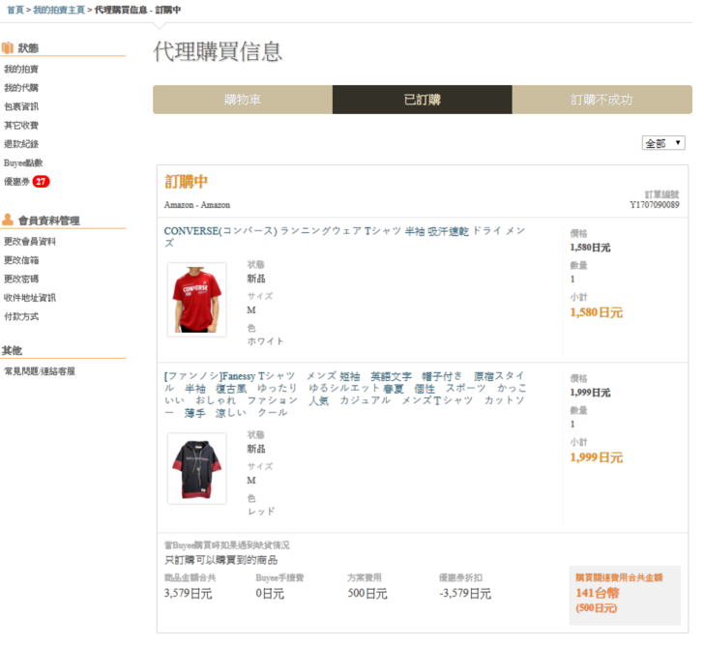Click the 141台幣 total amount
704x645 pixels.
pyautogui.click(x=598, y=593)
